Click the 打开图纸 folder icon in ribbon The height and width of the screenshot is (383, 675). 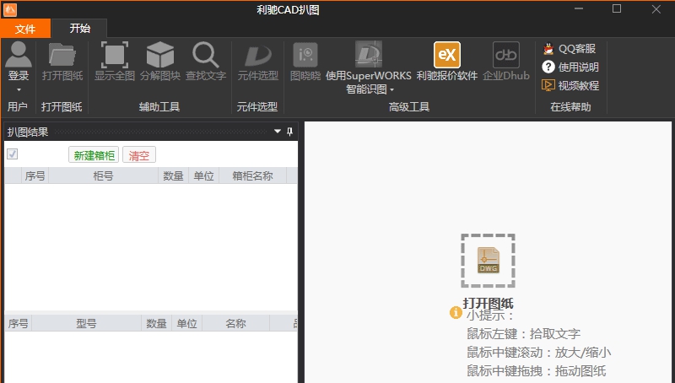62,55
